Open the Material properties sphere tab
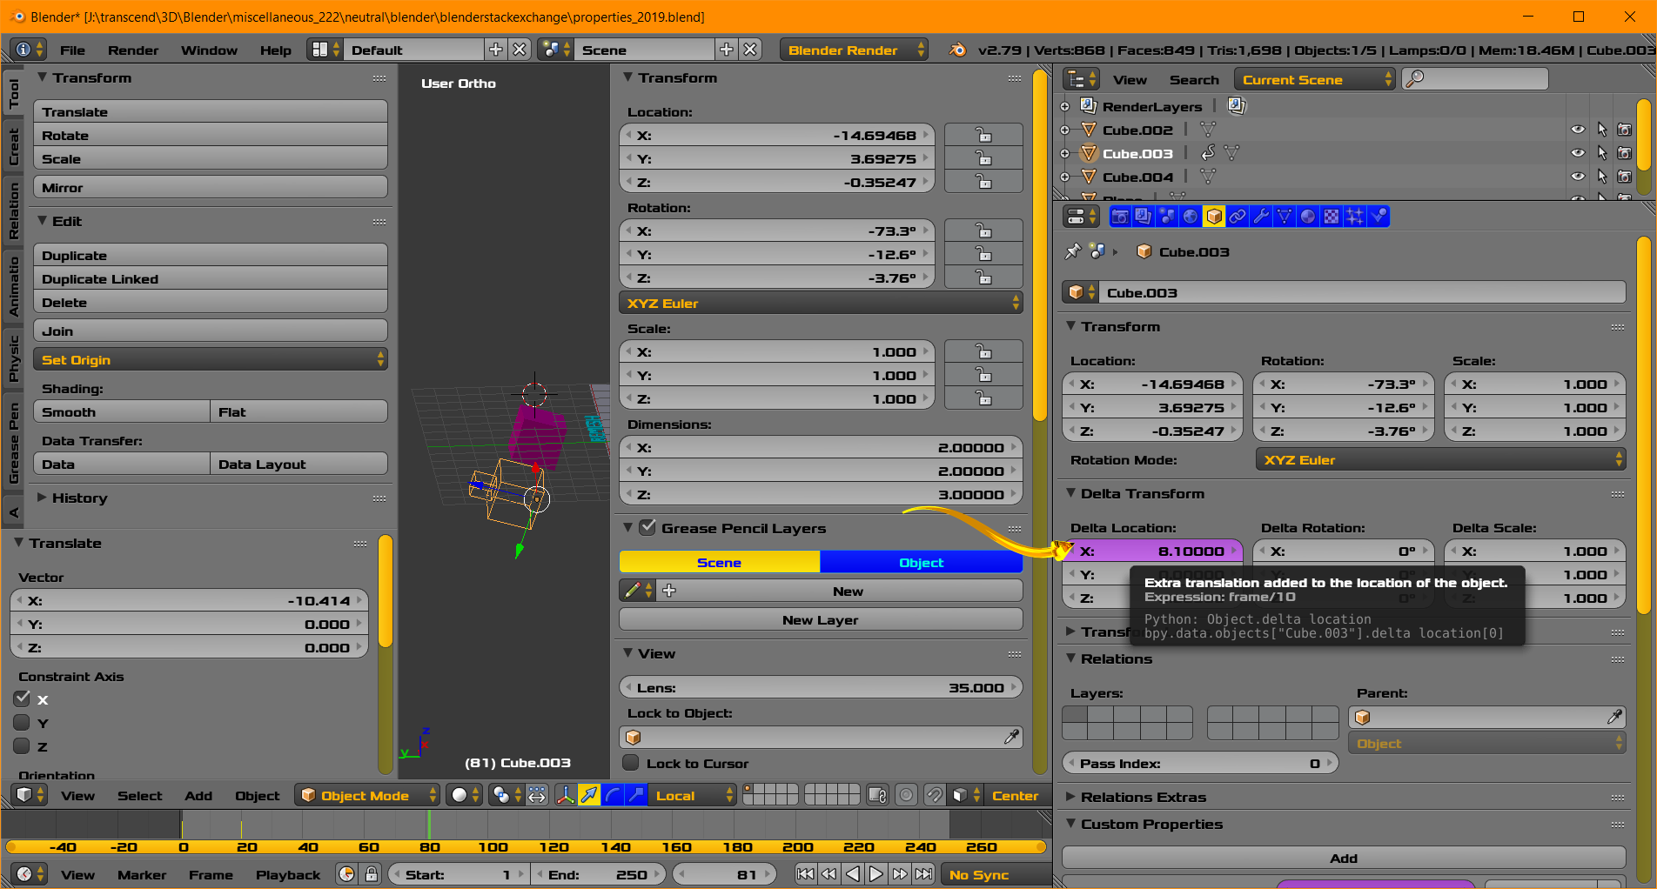 click(x=1308, y=217)
